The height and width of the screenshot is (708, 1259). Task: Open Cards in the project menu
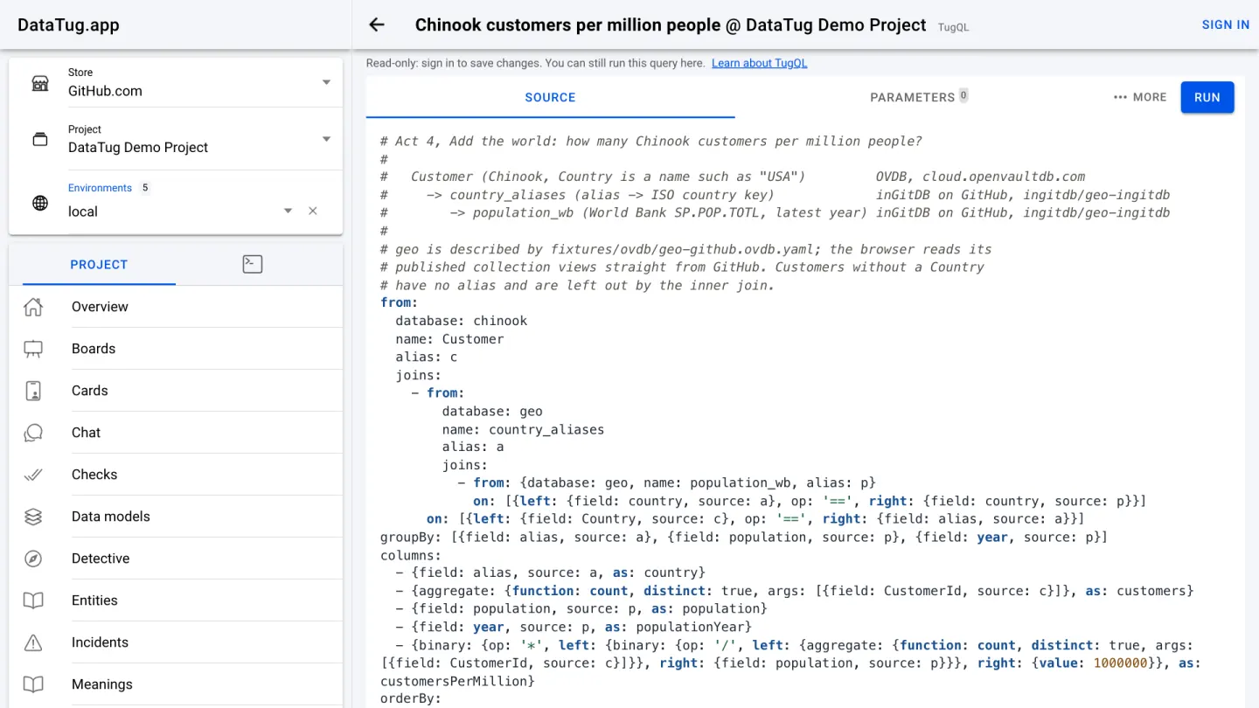coord(176,391)
